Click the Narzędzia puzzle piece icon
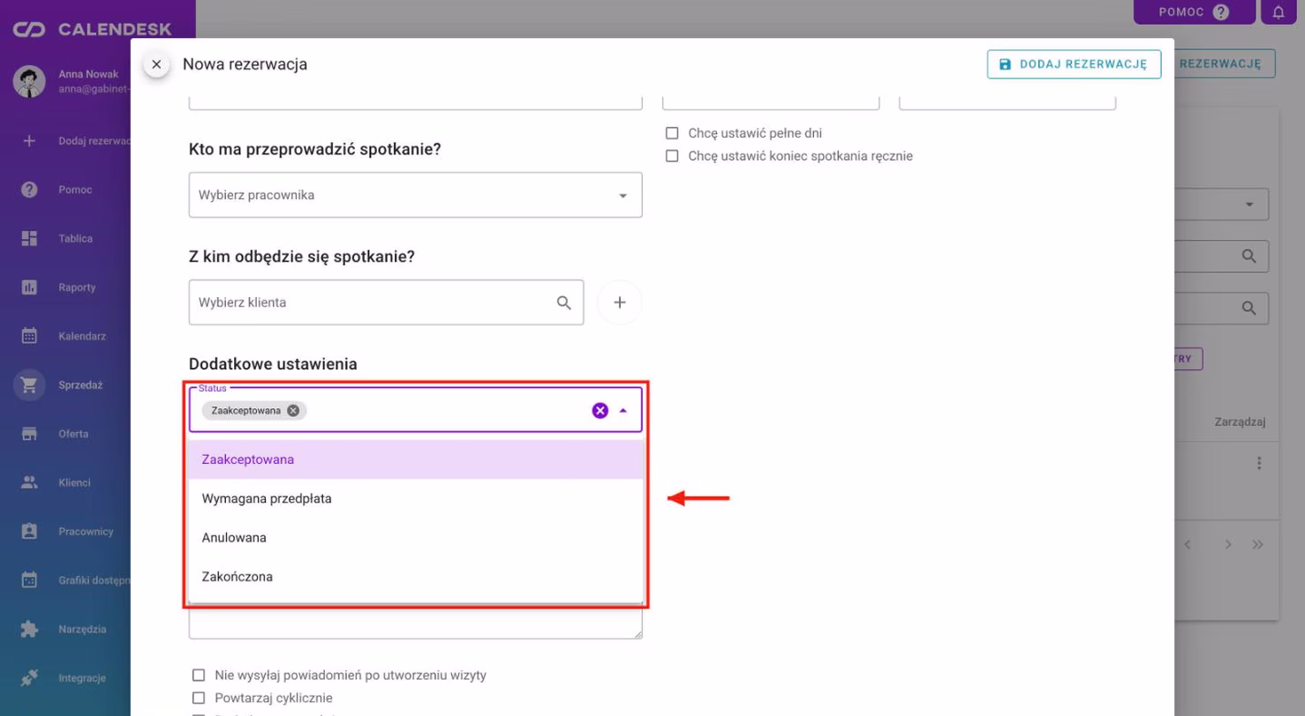Viewport: 1305px width, 716px height. (x=29, y=629)
